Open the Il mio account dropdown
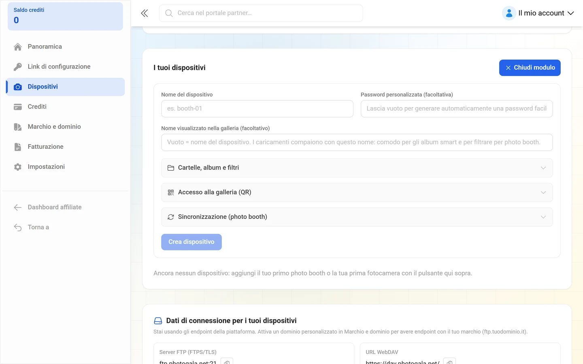This screenshot has width=583, height=364. 538,13
